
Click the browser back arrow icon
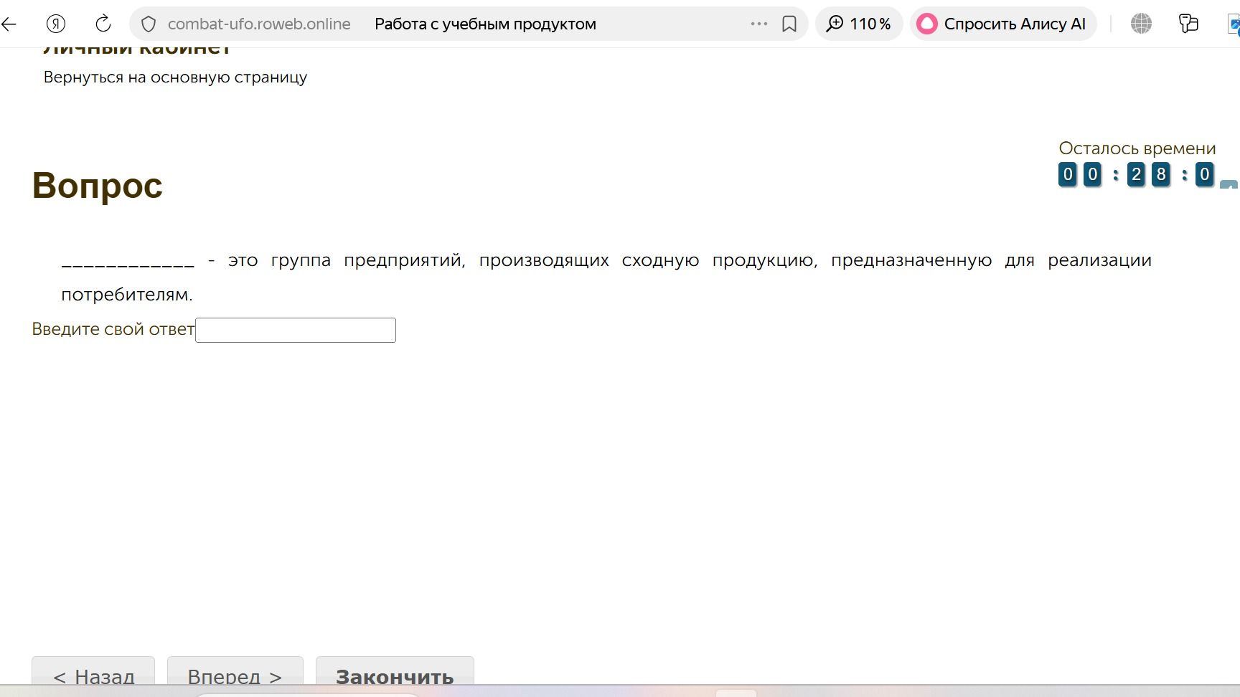(x=9, y=24)
